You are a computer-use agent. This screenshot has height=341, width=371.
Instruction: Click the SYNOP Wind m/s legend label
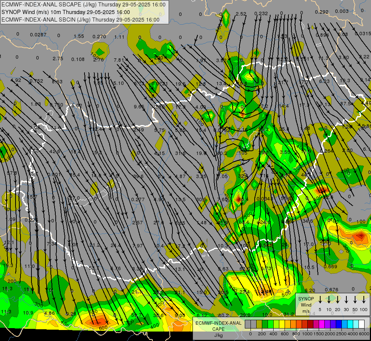pos(306,305)
